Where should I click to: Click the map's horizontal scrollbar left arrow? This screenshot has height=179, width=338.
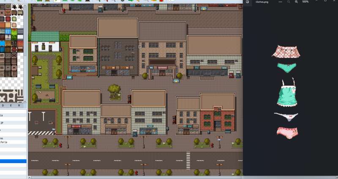29,177
